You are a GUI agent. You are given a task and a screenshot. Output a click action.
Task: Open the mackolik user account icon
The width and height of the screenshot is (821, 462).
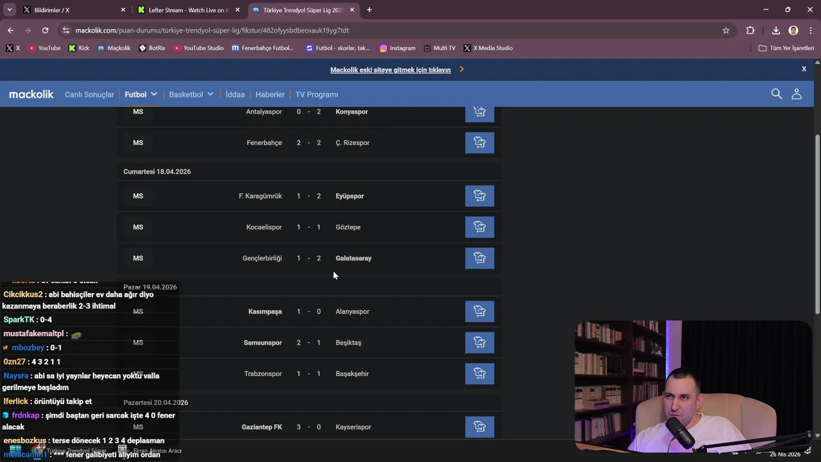797,94
